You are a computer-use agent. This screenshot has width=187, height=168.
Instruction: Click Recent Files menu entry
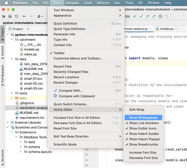click(86, 66)
